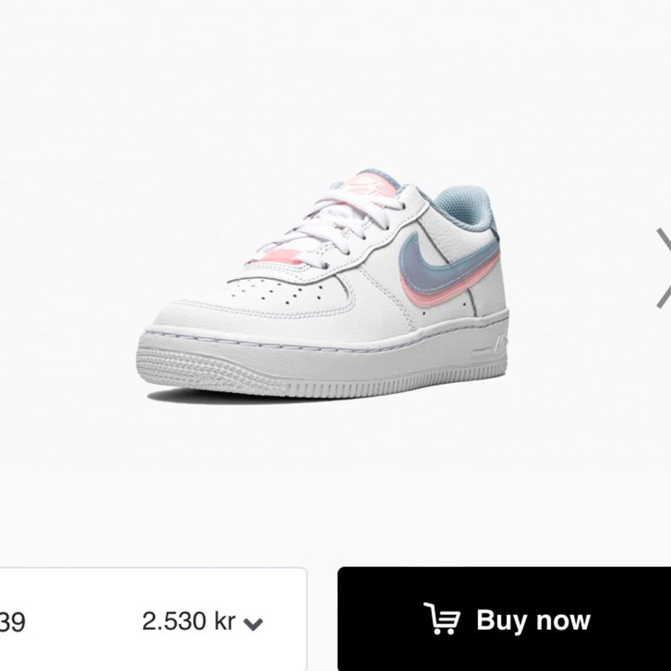Select the 2.530 kr price option
This screenshot has width=671, height=671.
coord(188,621)
